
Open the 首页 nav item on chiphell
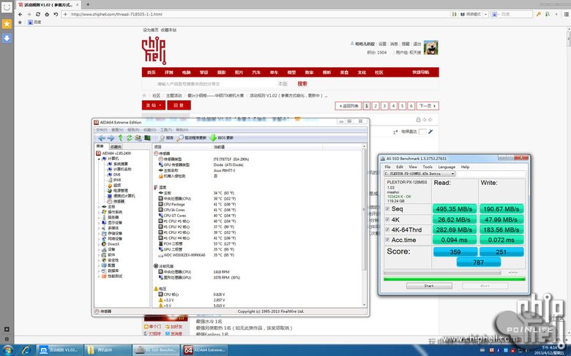151,72
